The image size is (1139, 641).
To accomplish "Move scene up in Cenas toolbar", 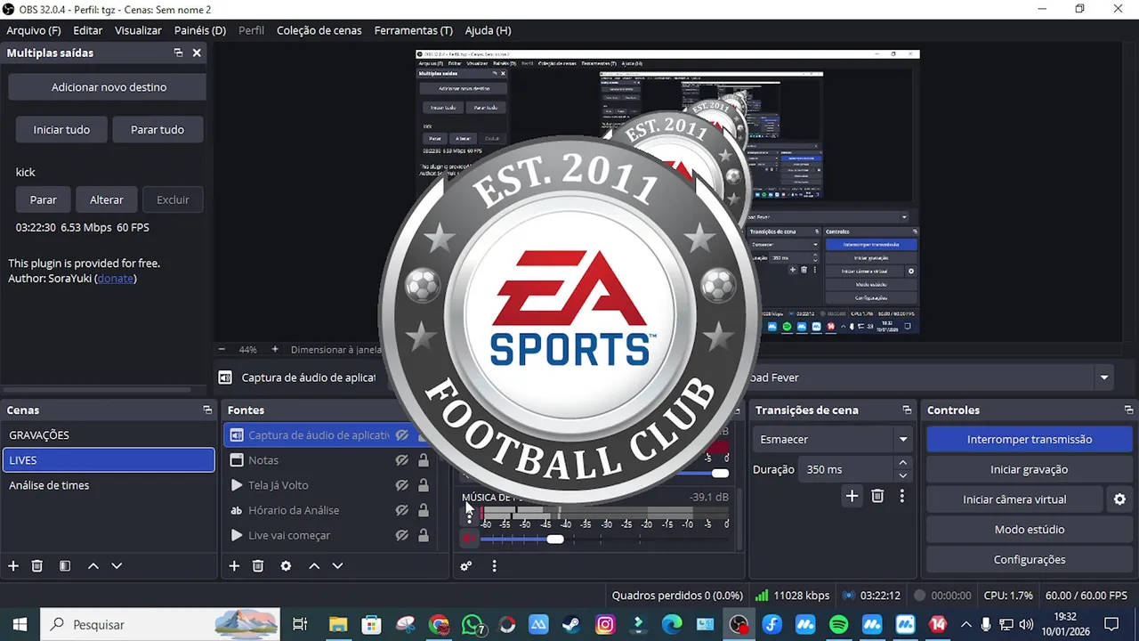I will 93,566.
